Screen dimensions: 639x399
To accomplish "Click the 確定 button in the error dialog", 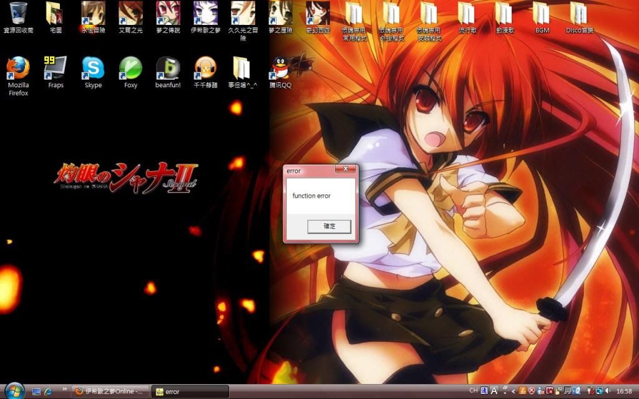I will [329, 226].
